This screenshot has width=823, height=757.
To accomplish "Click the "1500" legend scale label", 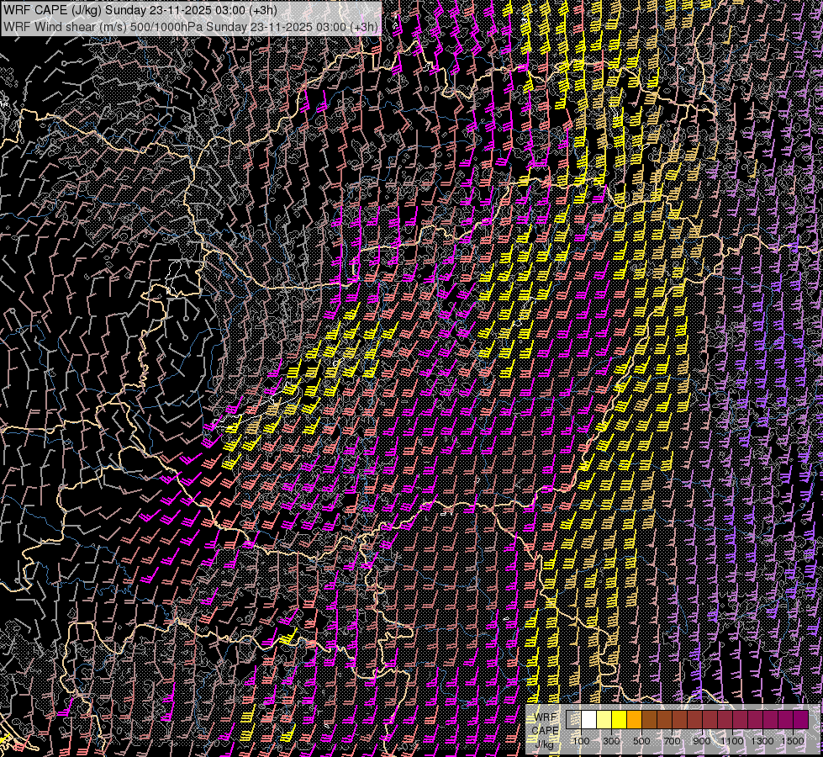I will (x=792, y=741).
